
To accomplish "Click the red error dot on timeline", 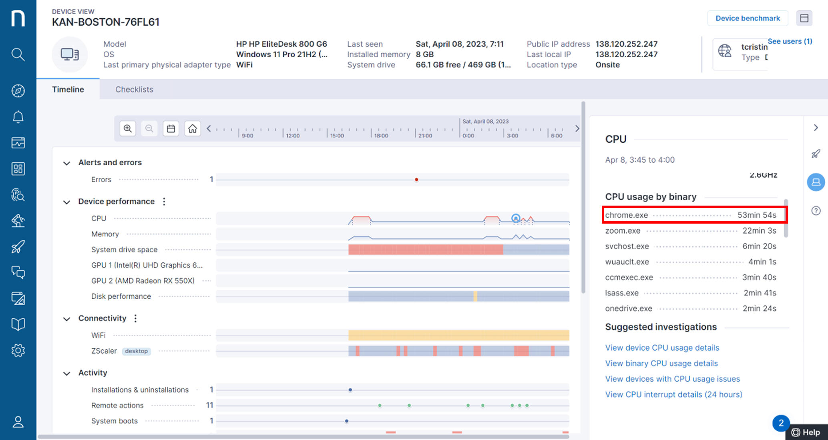I will [x=416, y=180].
